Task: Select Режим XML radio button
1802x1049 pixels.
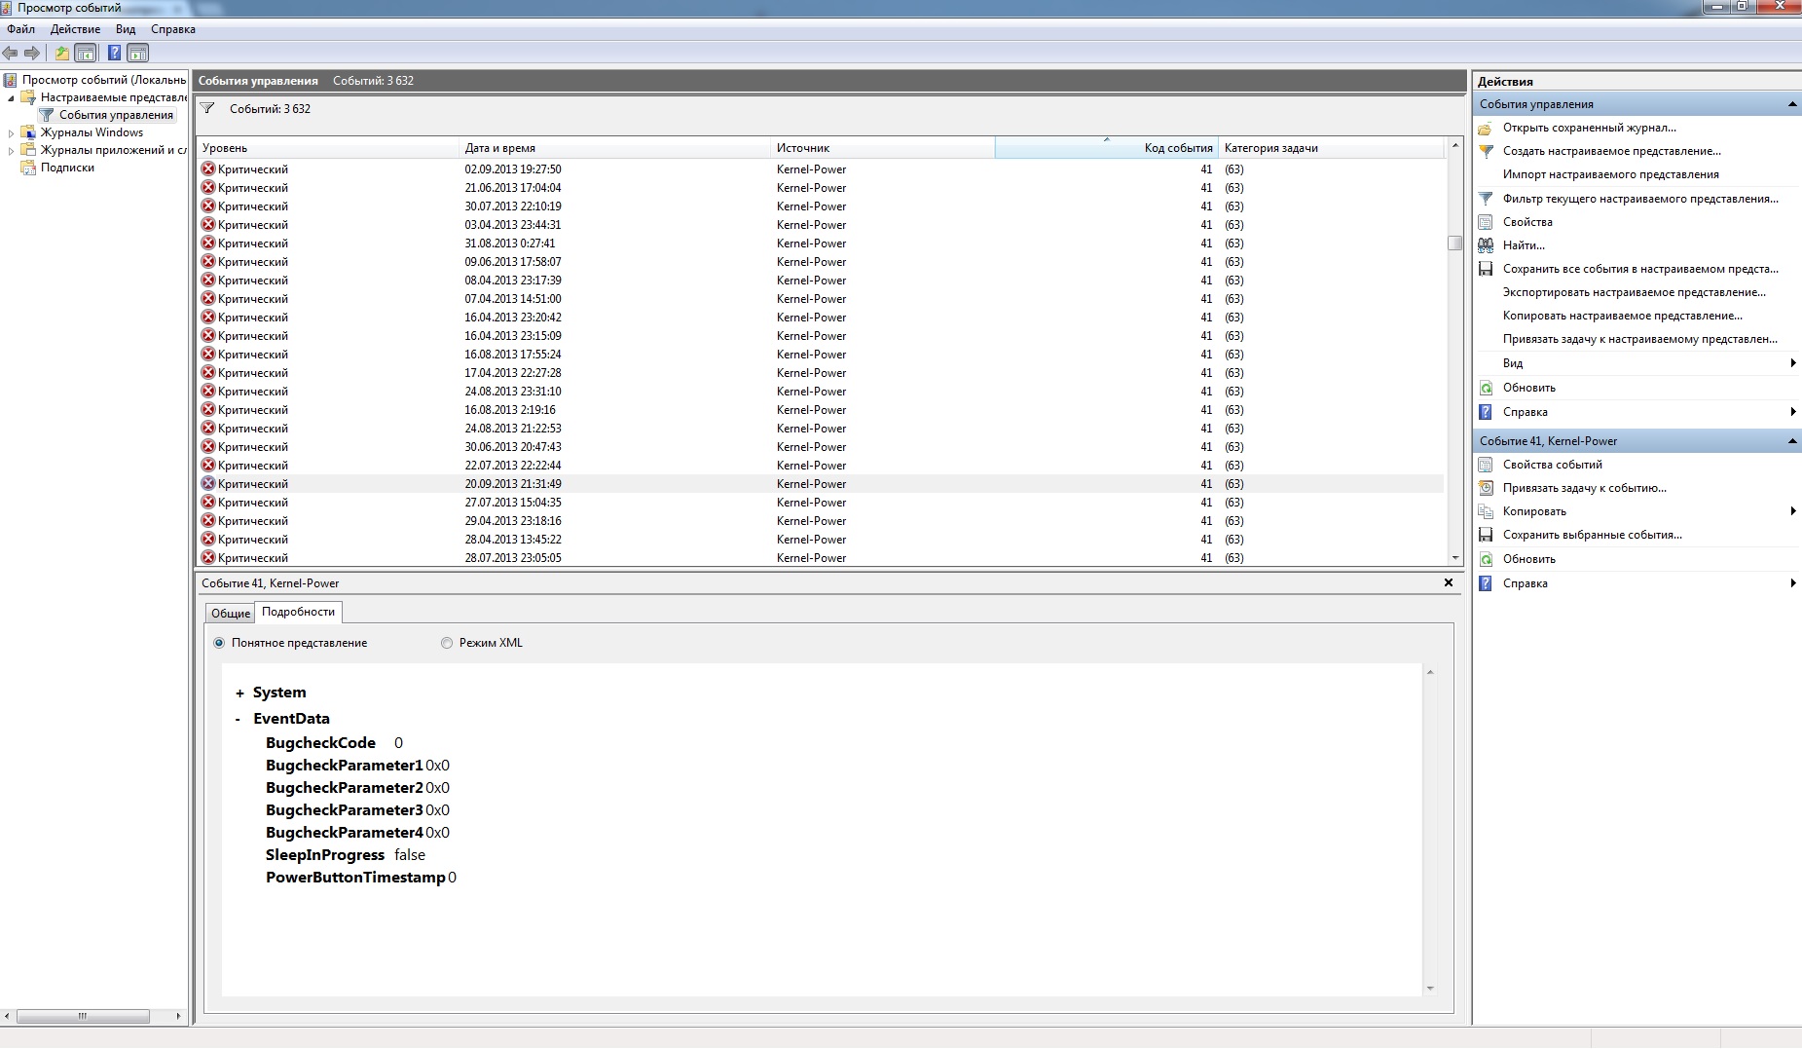Action: click(x=447, y=643)
